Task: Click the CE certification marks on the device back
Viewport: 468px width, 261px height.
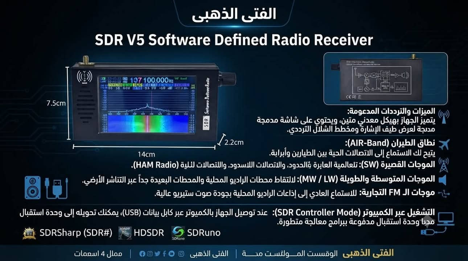Action: 354,97
